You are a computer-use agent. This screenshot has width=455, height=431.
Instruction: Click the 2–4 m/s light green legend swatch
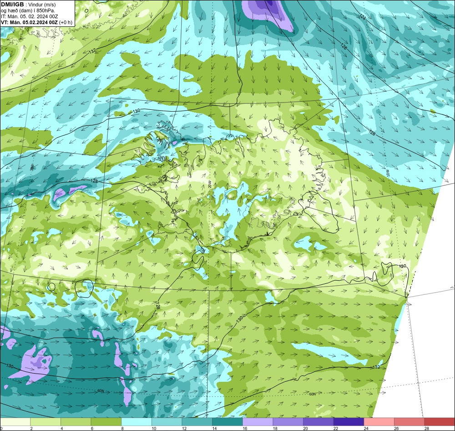(x=45, y=422)
